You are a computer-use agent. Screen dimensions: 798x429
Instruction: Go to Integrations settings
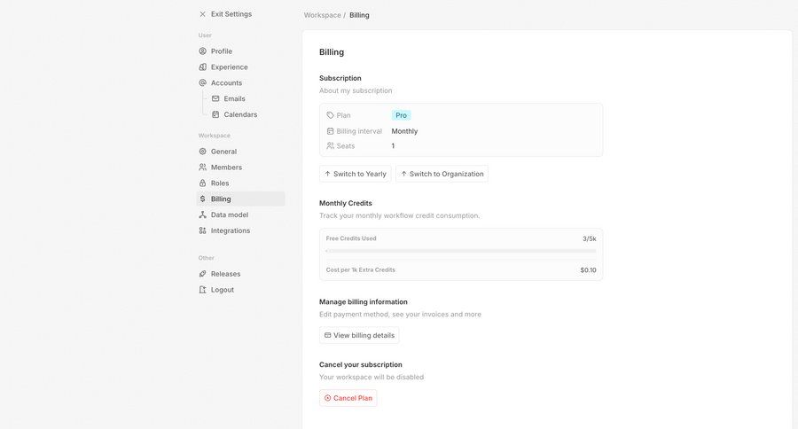coord(240,230)
